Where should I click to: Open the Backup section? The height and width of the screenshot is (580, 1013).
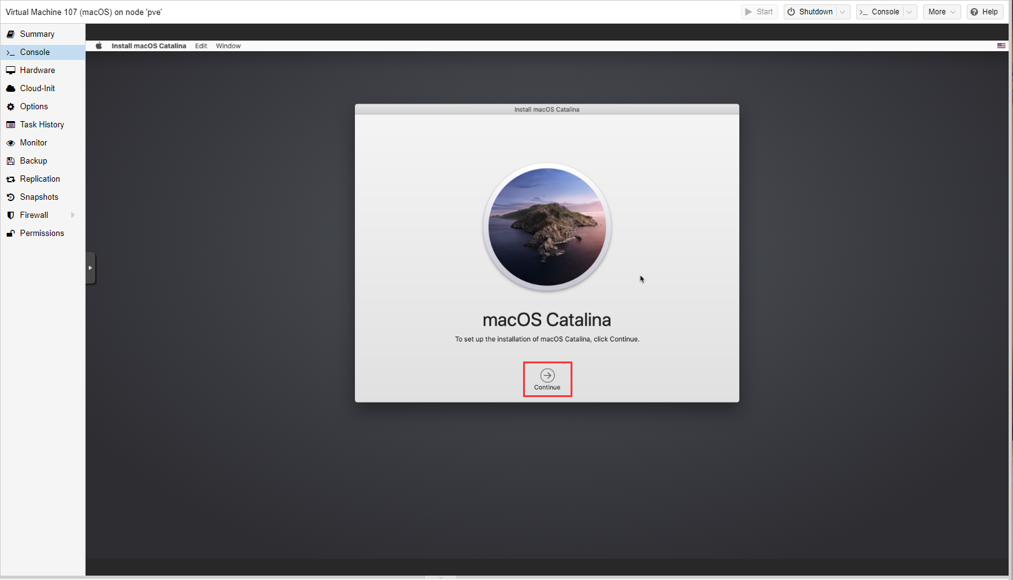(33, 161)
